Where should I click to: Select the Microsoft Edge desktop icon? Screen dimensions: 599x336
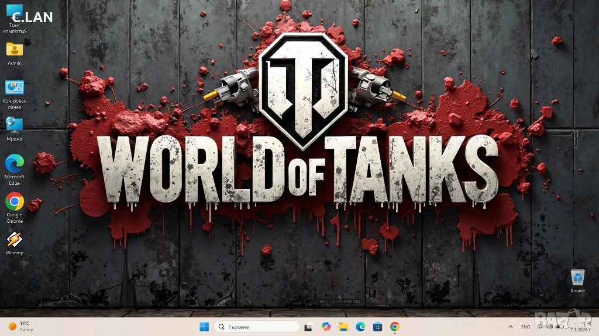(15, 164)
